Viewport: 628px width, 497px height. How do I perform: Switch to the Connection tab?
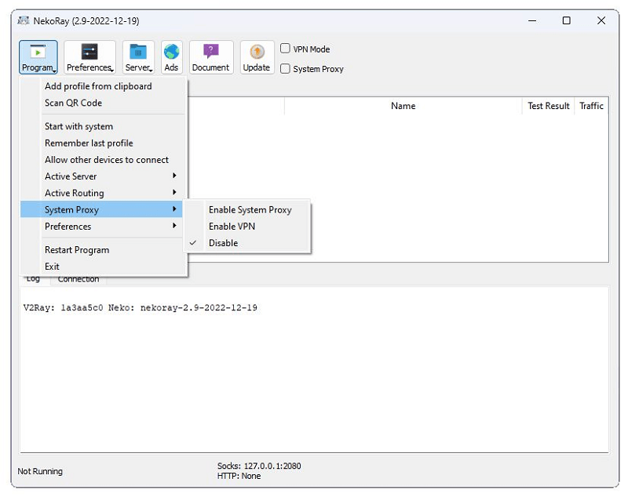[78, 278]
